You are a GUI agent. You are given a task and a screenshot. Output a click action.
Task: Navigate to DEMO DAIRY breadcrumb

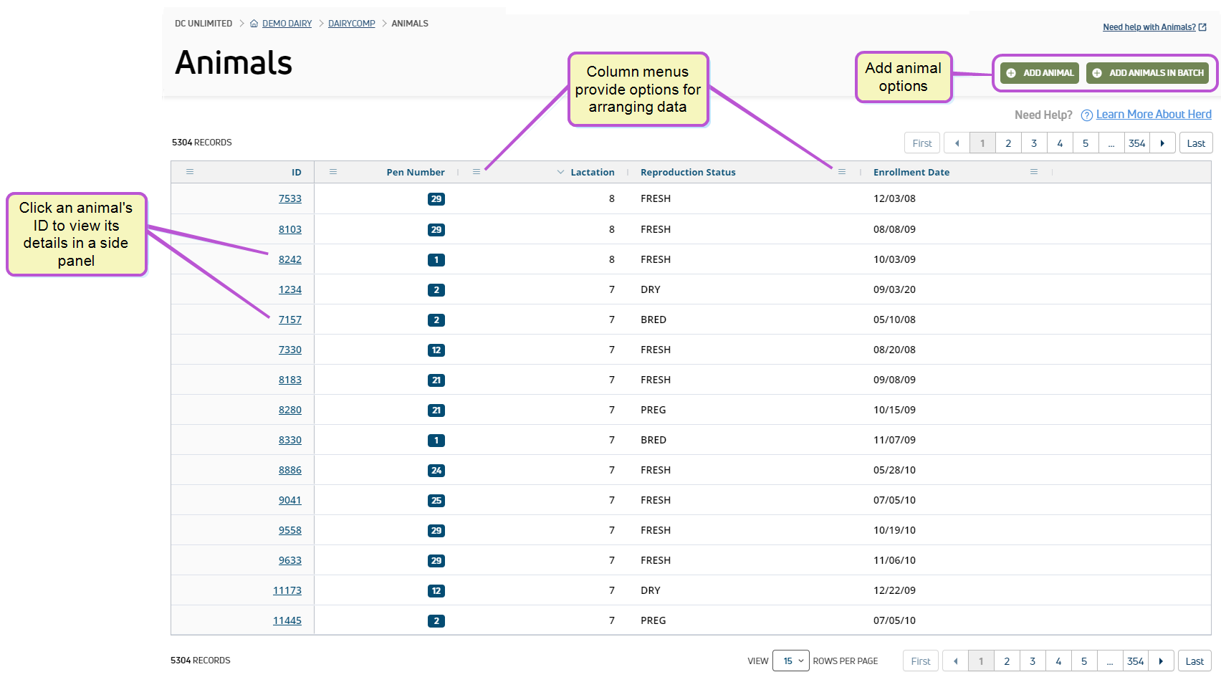287,24
